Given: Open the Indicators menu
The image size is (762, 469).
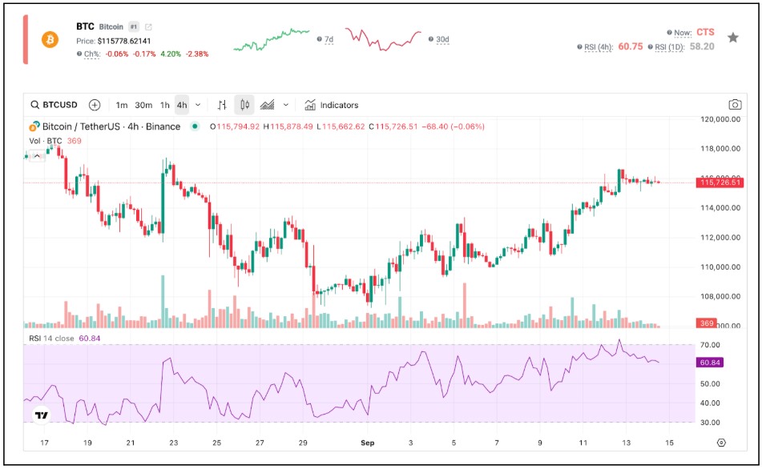Looking at the screenshot, I should pos(332,105).
